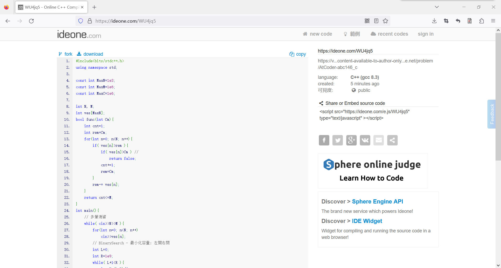Click sign in link
This screenshot has width=501, height=268.
pyautogui.click(x=426, y=34)
